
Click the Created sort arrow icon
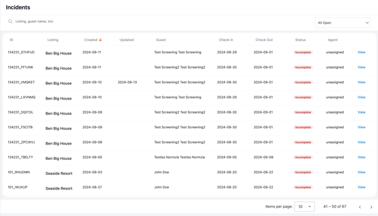[100, 40]
